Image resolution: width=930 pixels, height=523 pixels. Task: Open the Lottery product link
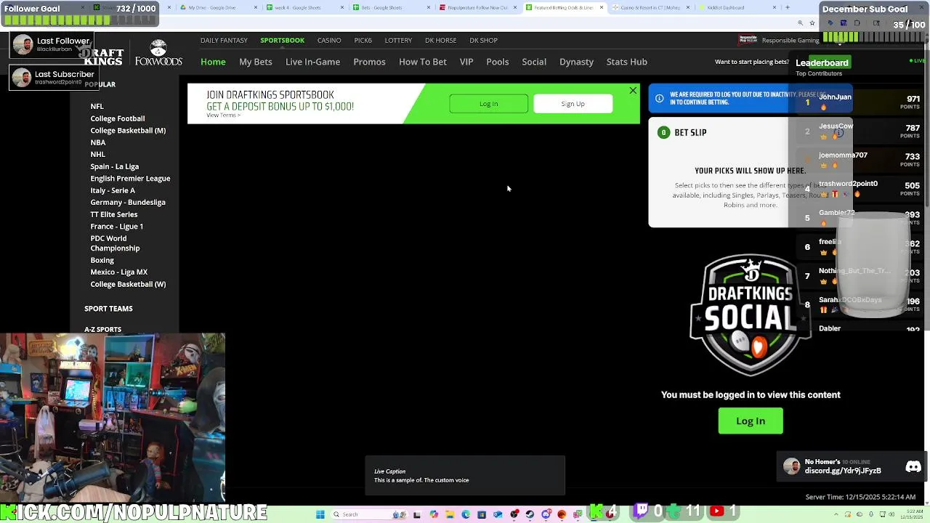pyautogui.click(x=398, y=40)
